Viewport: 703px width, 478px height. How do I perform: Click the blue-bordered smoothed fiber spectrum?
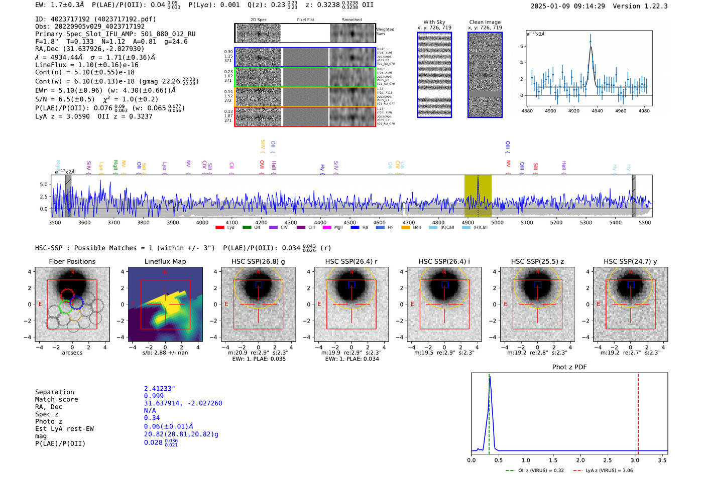[x=353, y=57]
